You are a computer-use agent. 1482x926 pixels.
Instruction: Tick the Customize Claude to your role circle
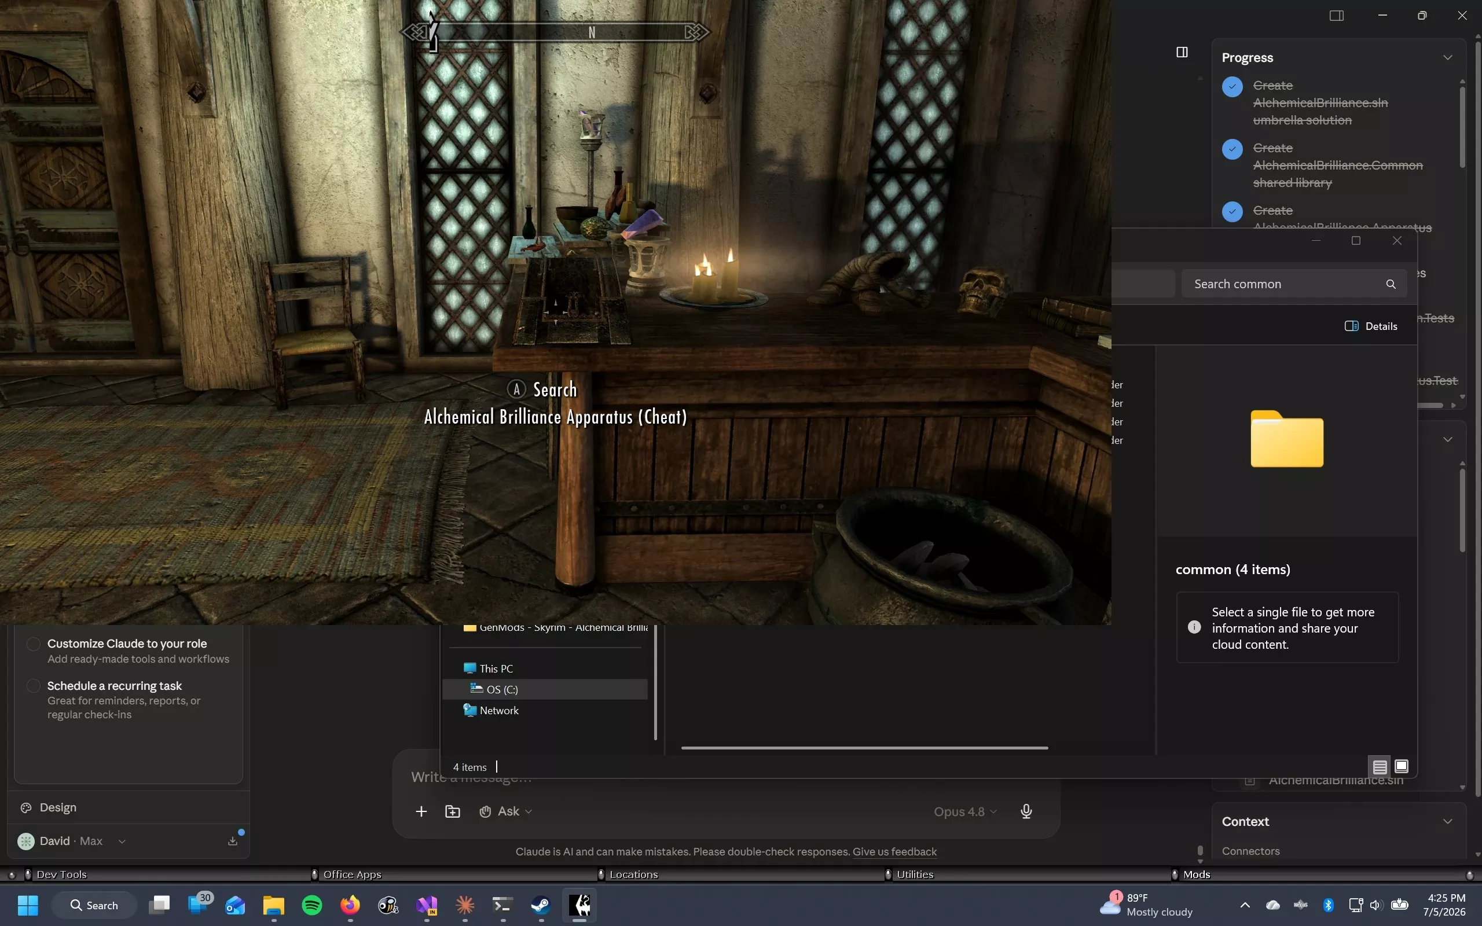(34, 644)
